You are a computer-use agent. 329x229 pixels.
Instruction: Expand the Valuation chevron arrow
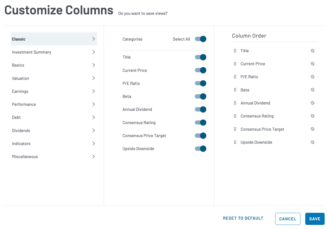point(94,78)
